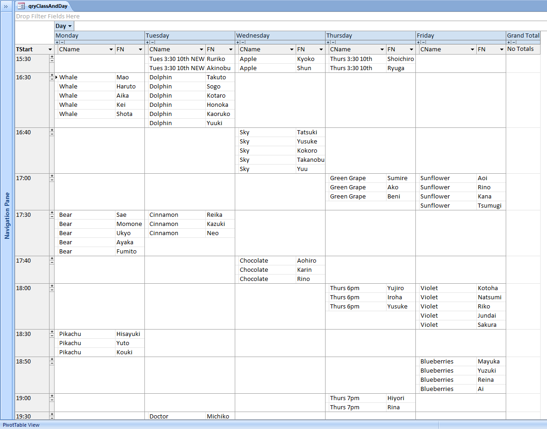
Task: Open the FN dropdown under Wednesday
Action: coord(321,49)
